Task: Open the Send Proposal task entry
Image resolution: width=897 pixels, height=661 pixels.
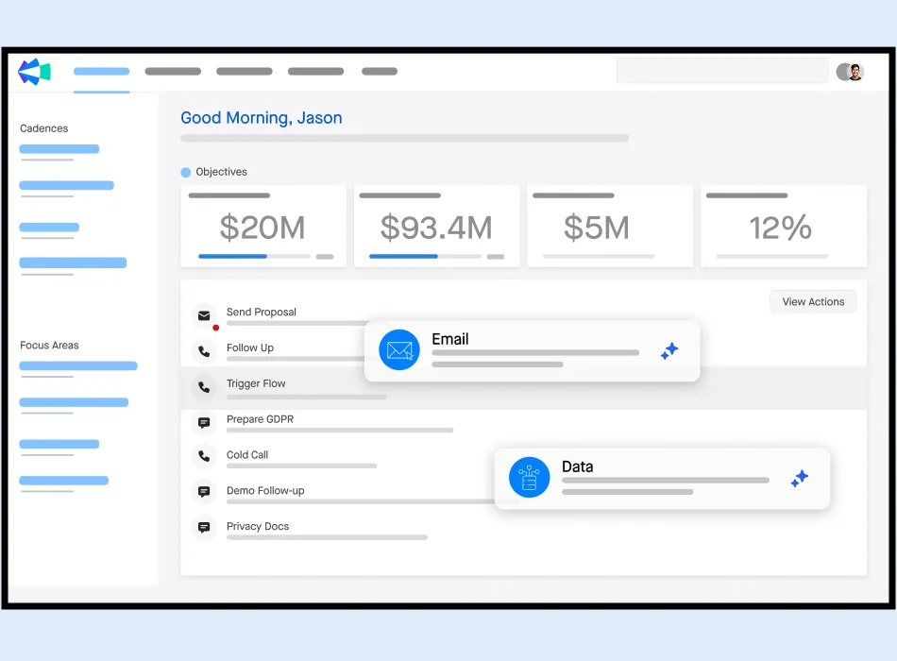Action: click(x=261, y=312)
